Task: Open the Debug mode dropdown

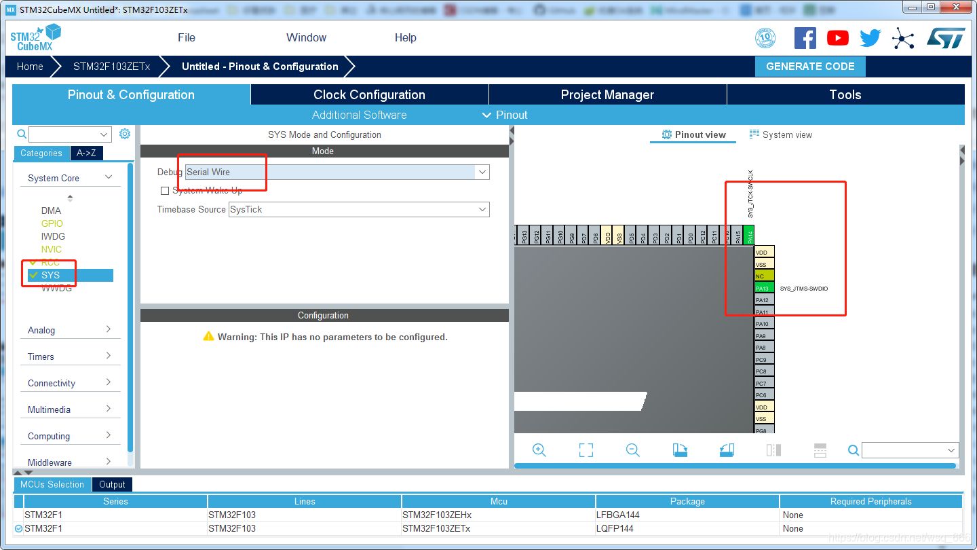Action: pos(337,172)
